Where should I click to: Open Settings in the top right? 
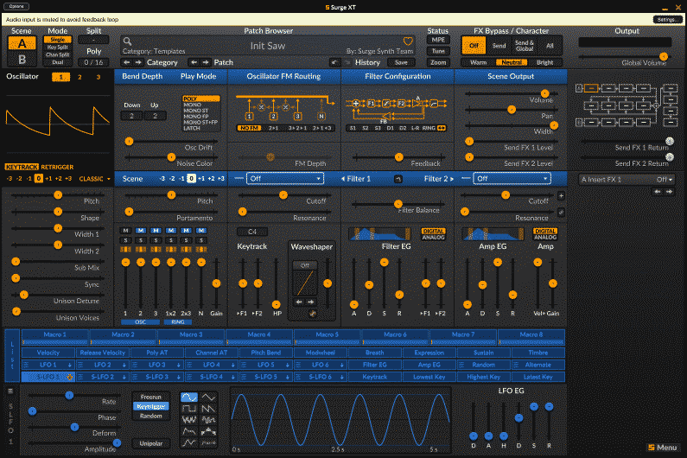coord(665,19)
